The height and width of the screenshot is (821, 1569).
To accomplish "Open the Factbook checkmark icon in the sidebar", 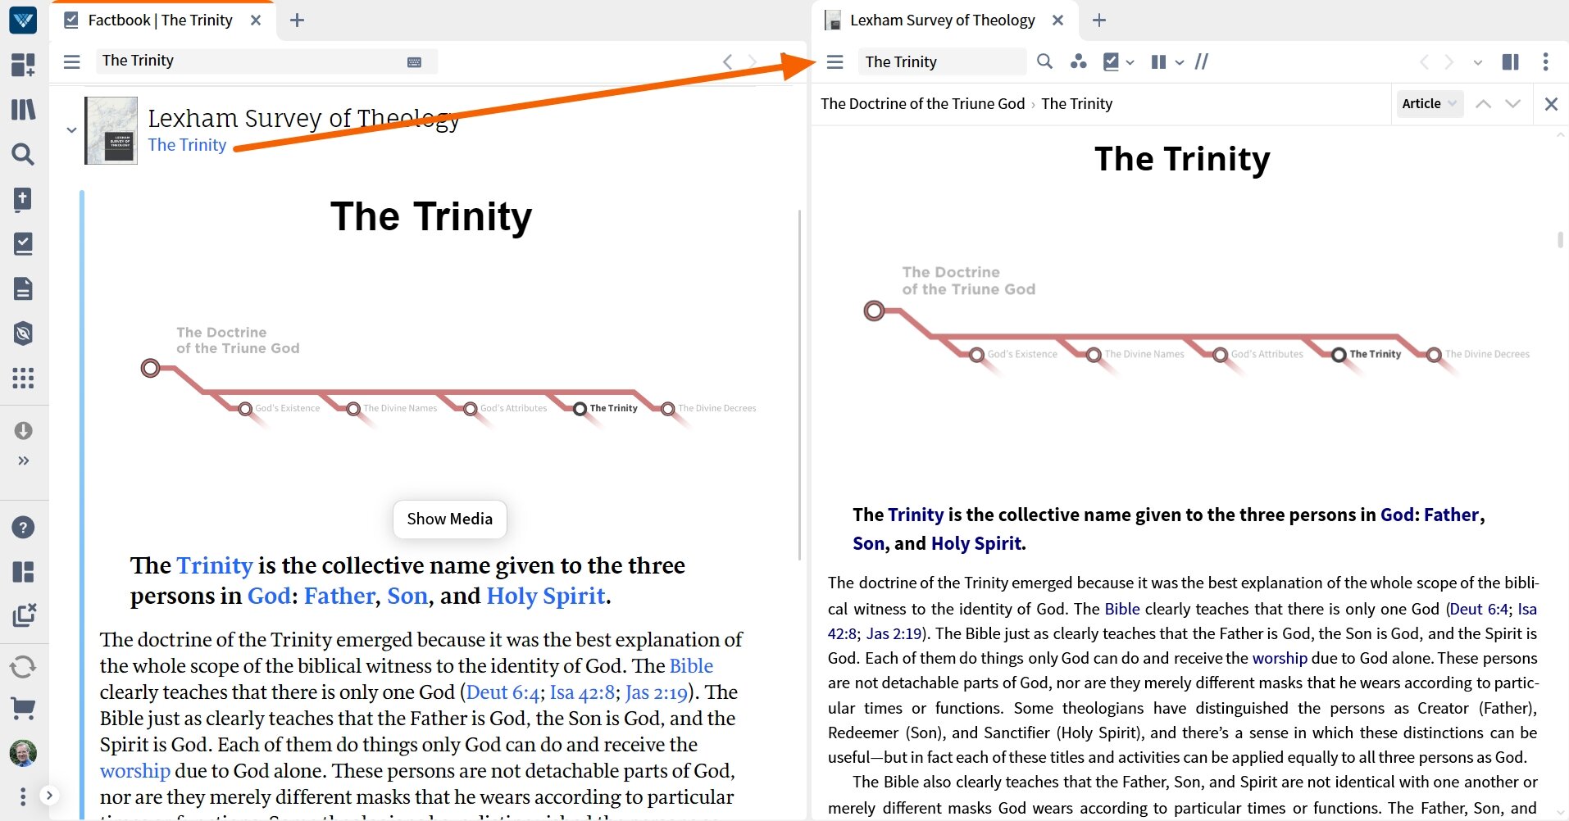I will point(23,243).
